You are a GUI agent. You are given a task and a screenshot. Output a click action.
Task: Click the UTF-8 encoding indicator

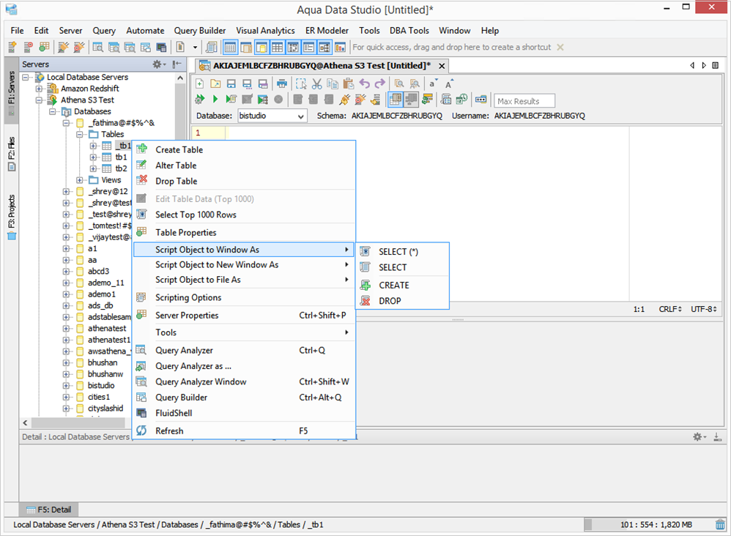tap(703, 309)
